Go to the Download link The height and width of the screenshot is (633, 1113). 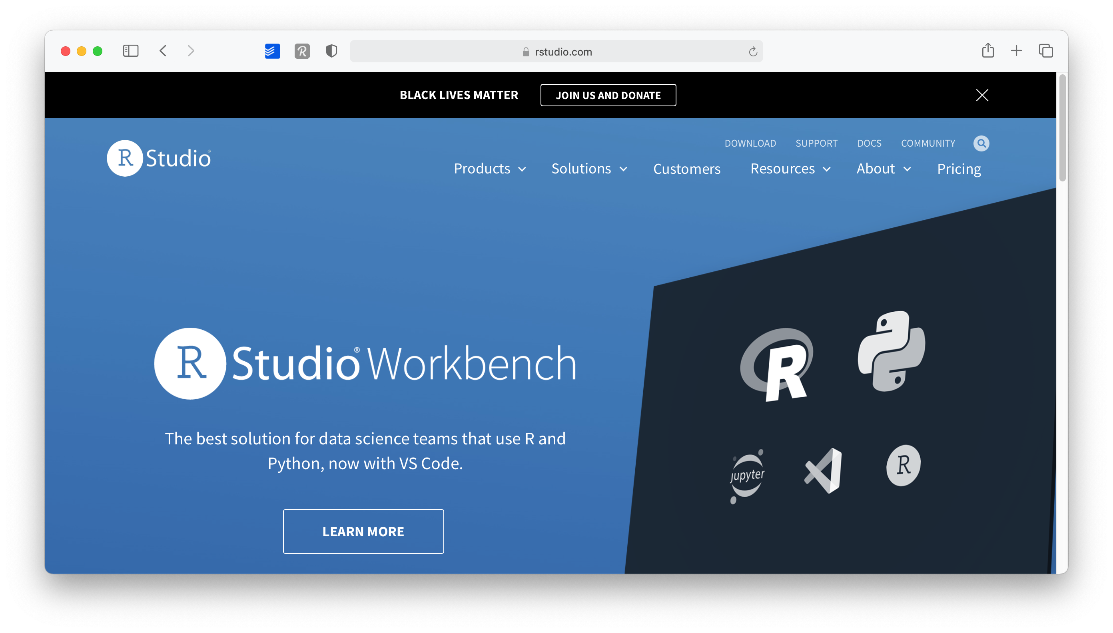tap(750, 143)
